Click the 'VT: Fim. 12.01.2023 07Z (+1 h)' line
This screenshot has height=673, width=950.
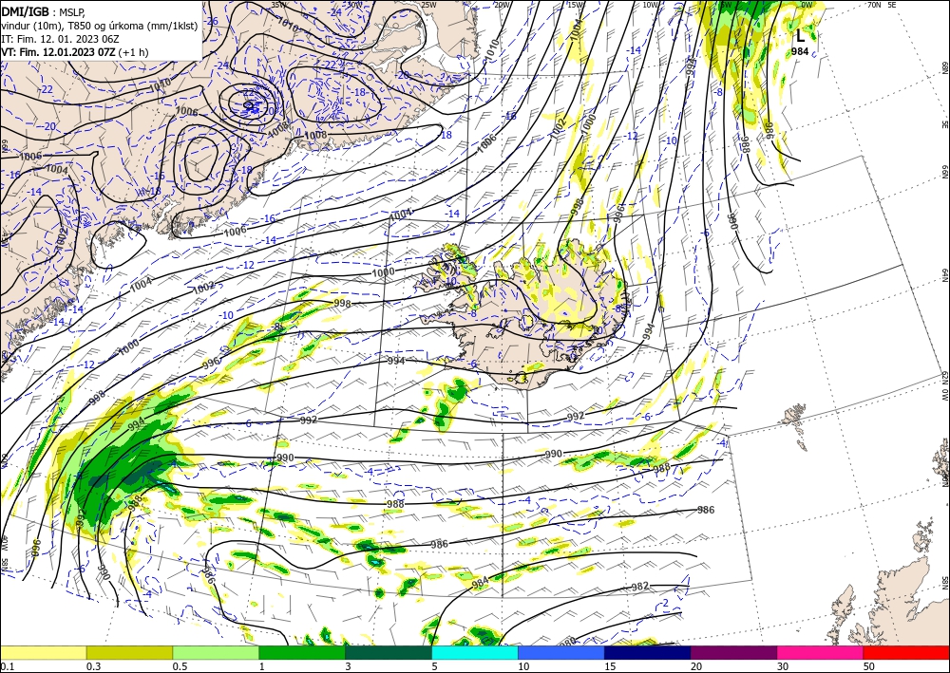[74, 52]
